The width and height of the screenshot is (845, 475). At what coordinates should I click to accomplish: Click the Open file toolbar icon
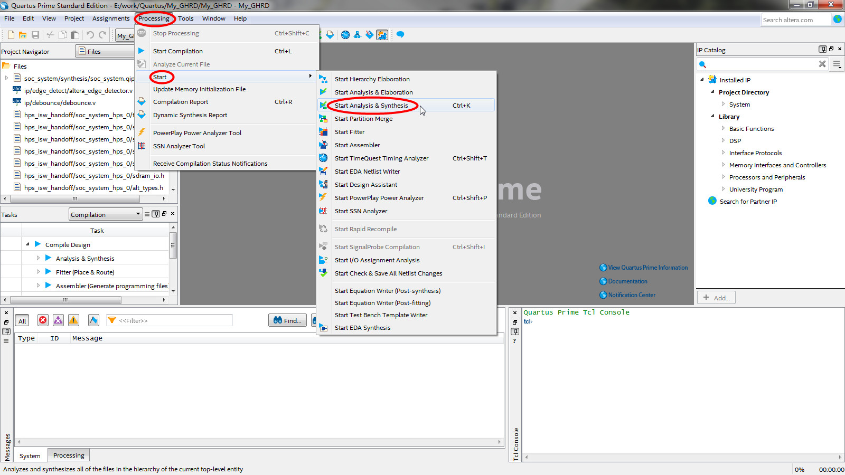pos(23,35)
